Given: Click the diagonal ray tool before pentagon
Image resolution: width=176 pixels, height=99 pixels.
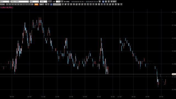Looking at the screenshot, I should point(82,4).
